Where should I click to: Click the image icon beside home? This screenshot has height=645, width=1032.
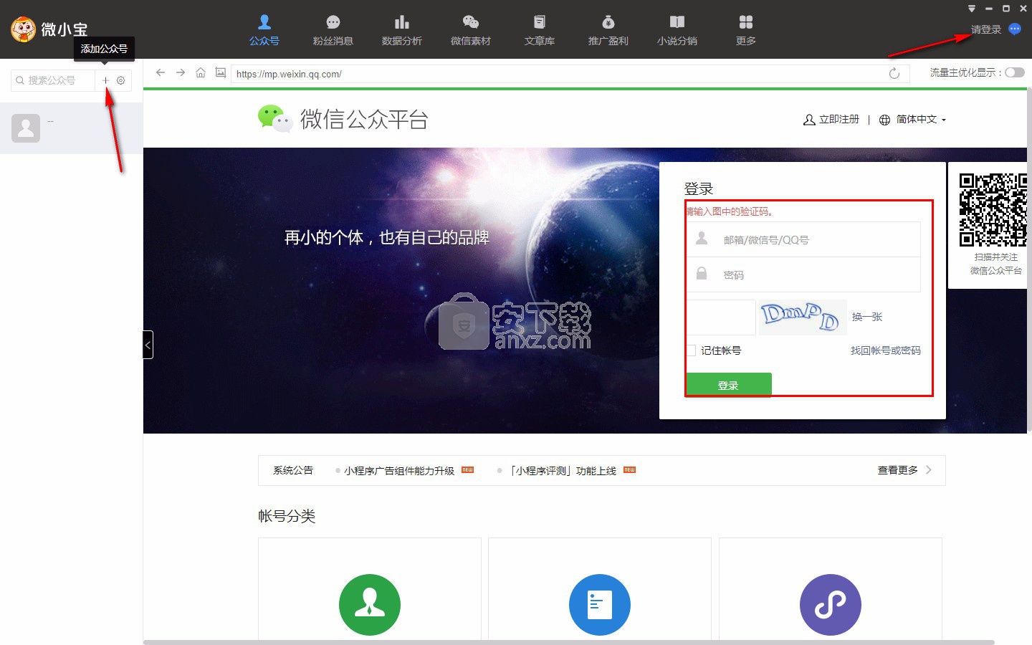coord(221,72)
